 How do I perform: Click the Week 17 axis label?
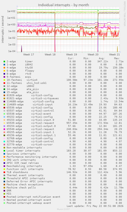[x=29, y=55]
